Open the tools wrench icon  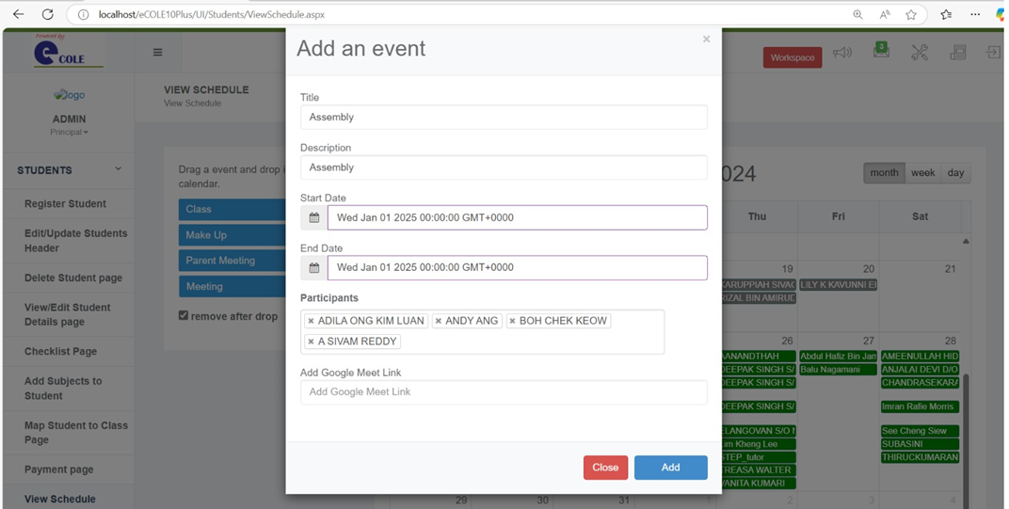click(920, 52)
